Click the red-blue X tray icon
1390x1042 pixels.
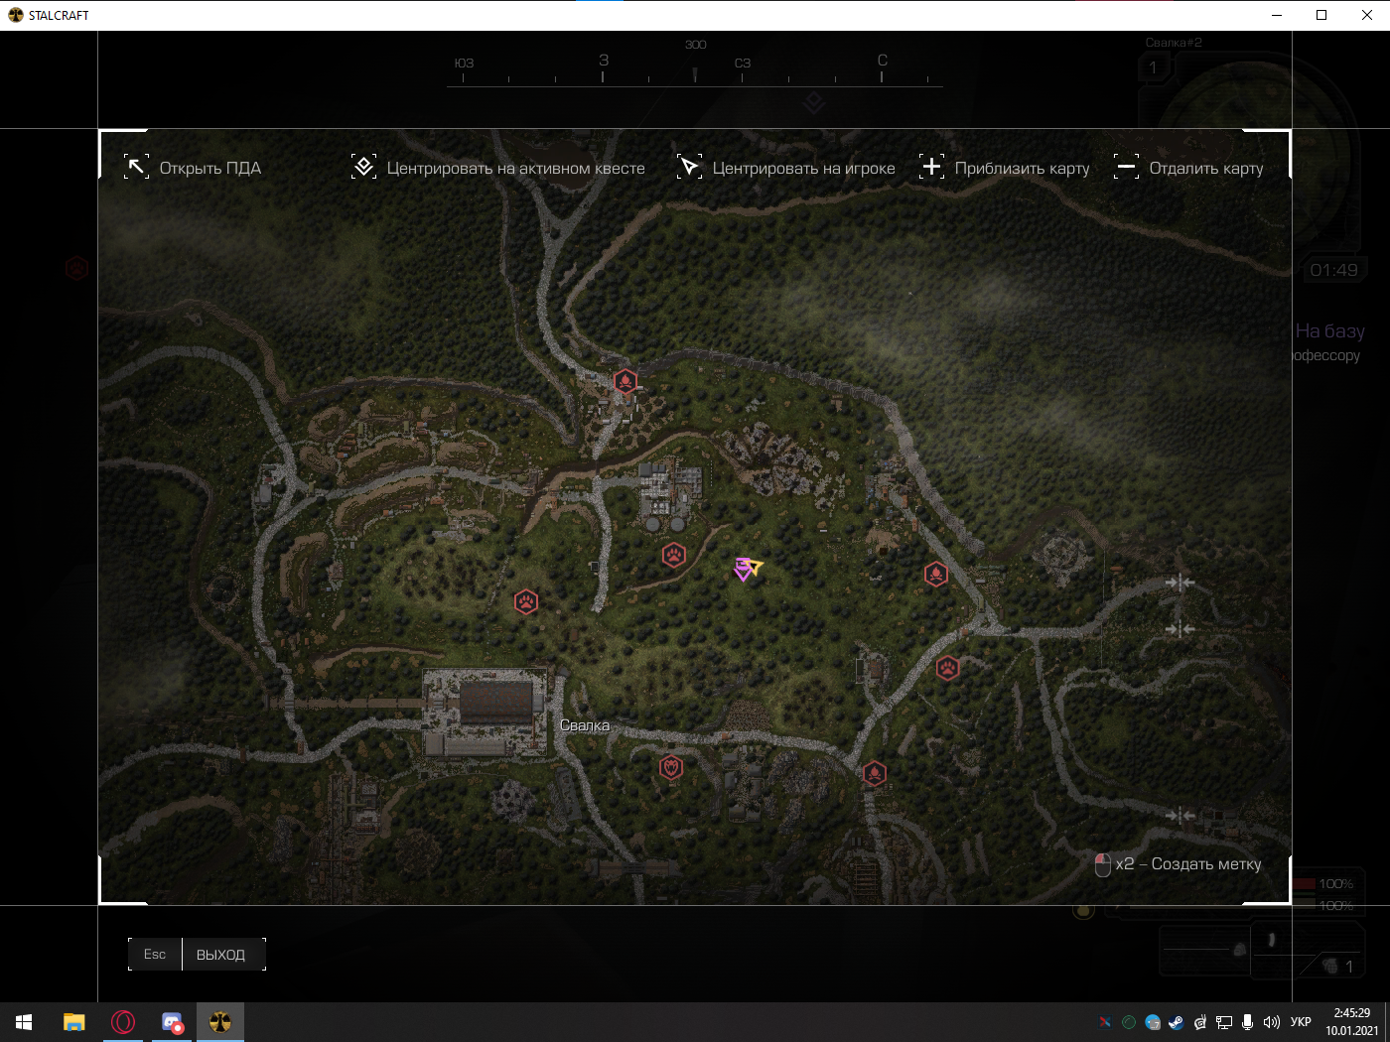(1104, 1022)
